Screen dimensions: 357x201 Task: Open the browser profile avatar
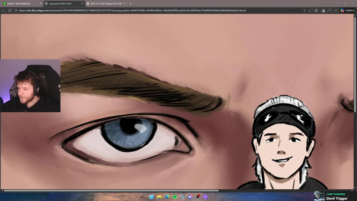pyautogui.click(x=329, y=10)
